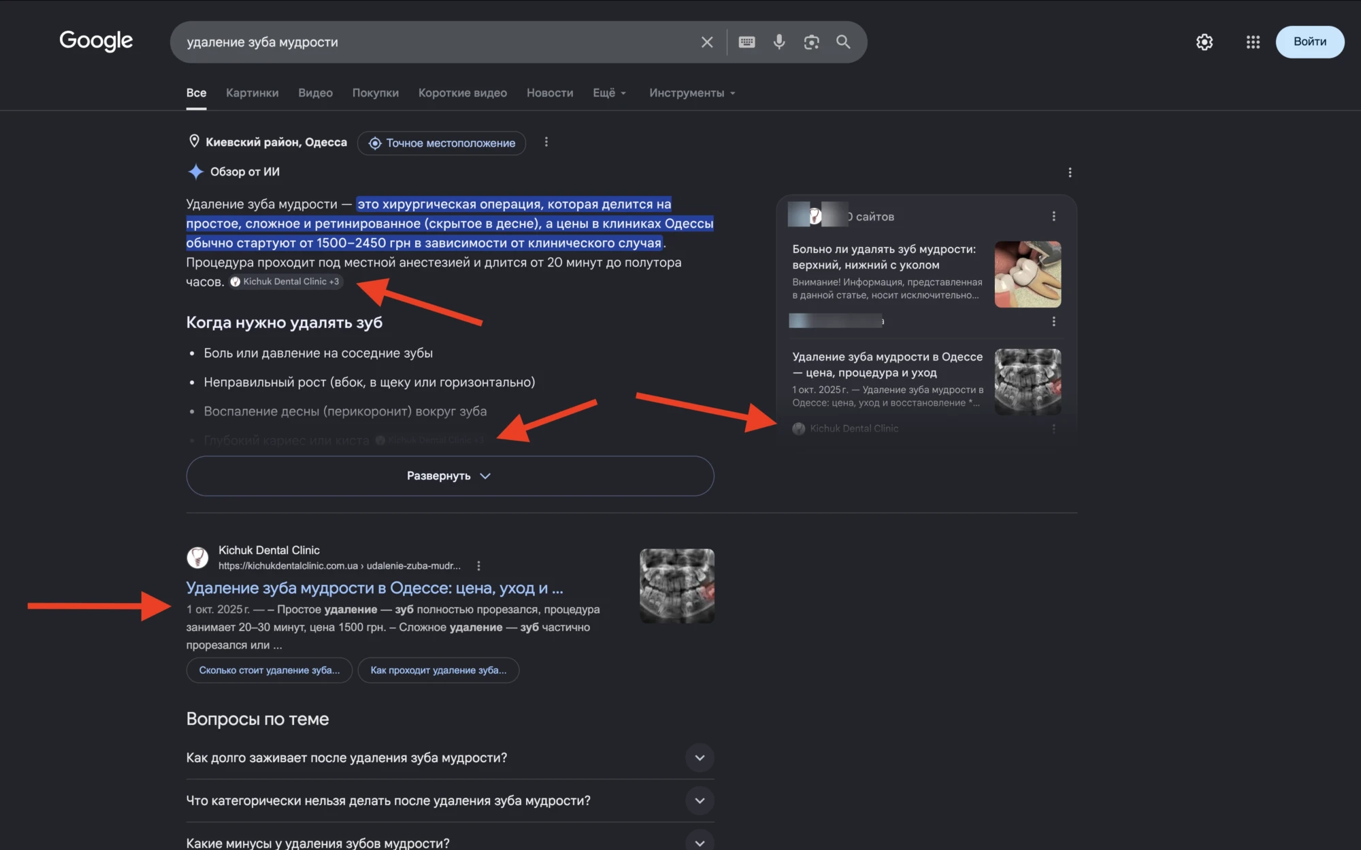Click the X-ray thumbnail beside Kichuk result

pyautogui.click(x=677, y=586)
